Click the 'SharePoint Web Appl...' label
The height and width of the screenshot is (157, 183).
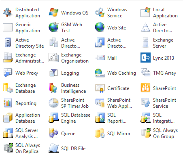click(x=119, y=103)
